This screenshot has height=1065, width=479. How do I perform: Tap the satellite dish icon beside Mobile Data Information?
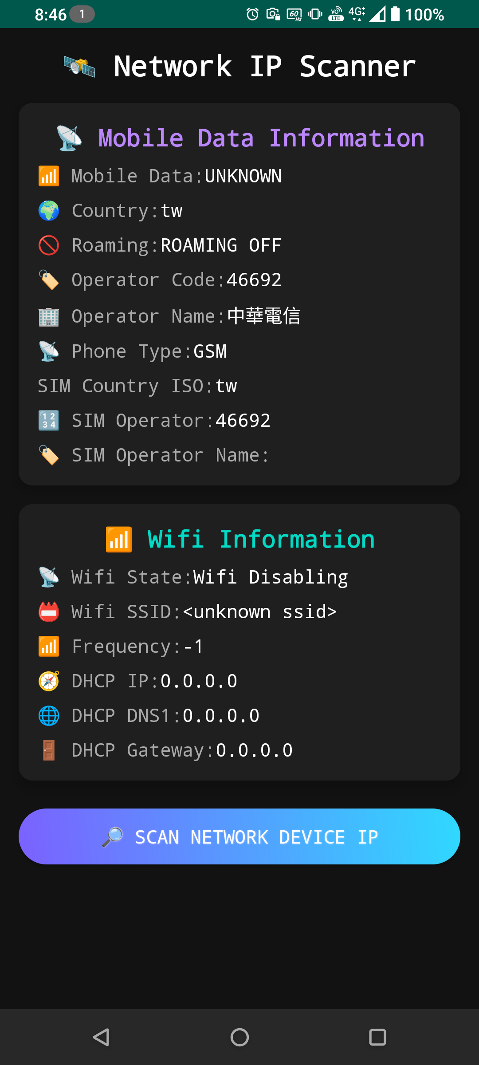tap(69, 138)
